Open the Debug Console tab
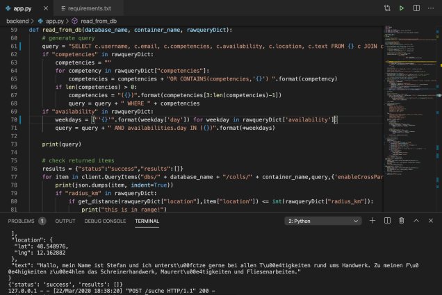Image resolution: width=442 pixels, height=295 pixels. (105, 221)
